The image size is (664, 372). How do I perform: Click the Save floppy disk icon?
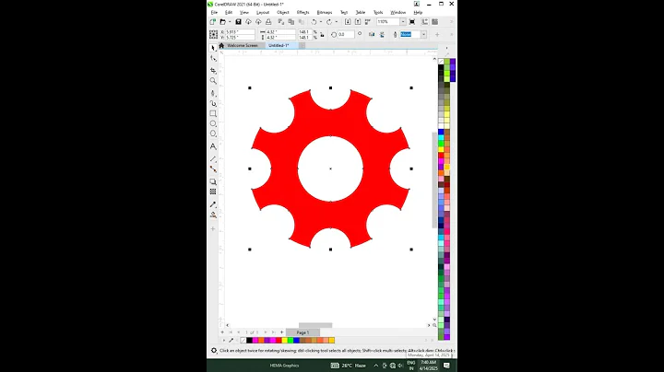click(239, 21)
